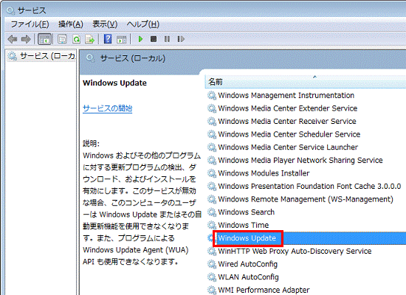This screenshot has height=295, width=406.
Task: Select Windows Search service row
Action: pyautogui.click(x=306, y=212)
